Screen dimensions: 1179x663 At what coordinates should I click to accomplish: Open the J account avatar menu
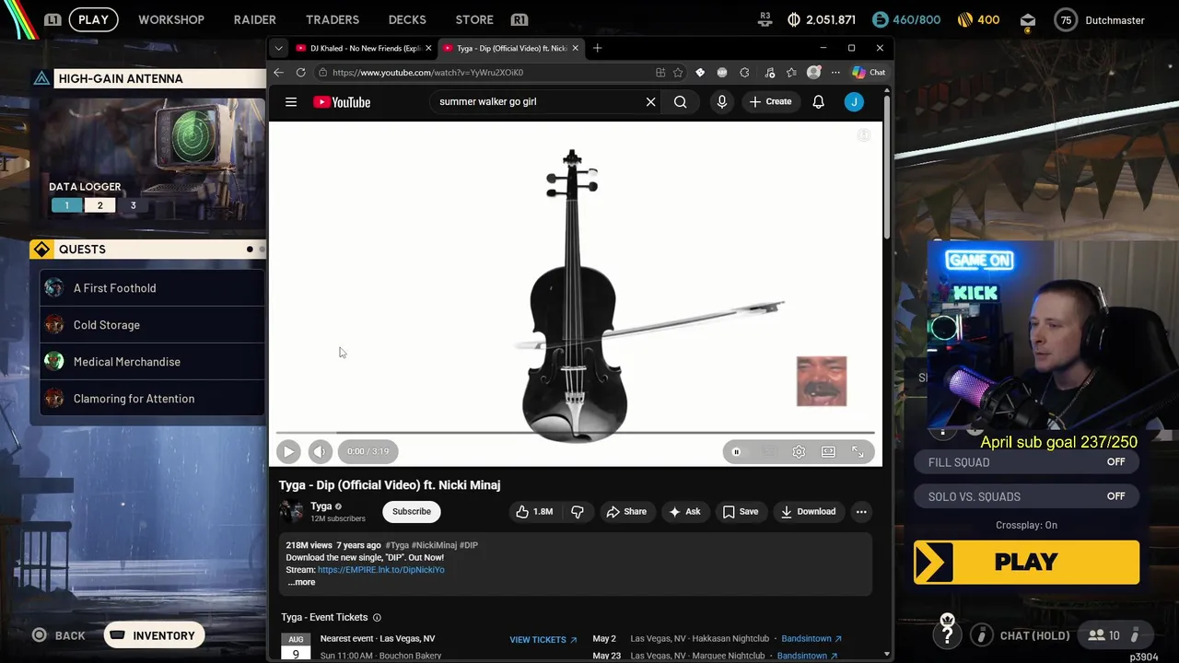[854, 102]
